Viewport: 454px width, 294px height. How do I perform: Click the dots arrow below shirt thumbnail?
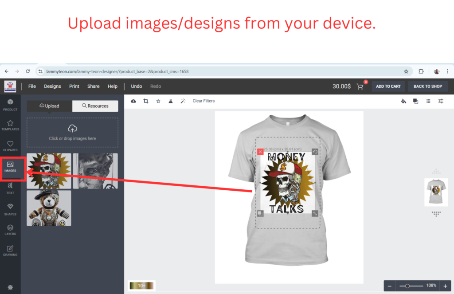pyautogui.click(x=436, y=214)
